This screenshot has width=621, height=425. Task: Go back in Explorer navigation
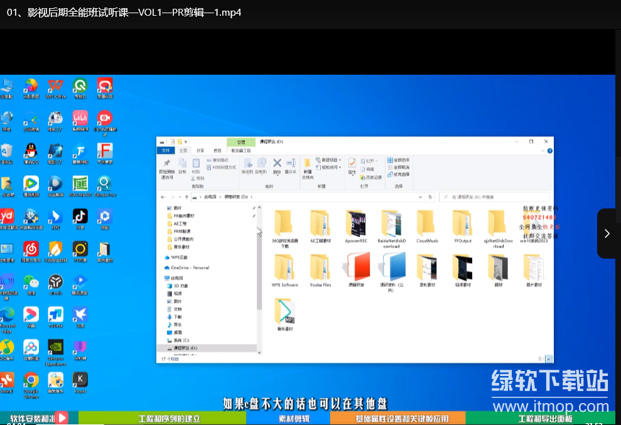pos(163,197)
